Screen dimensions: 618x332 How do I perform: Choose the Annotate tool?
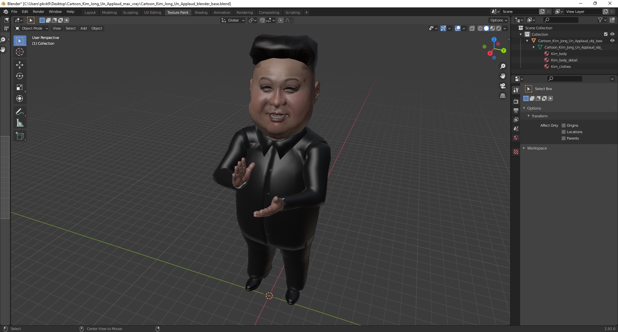tap(20, 112)
